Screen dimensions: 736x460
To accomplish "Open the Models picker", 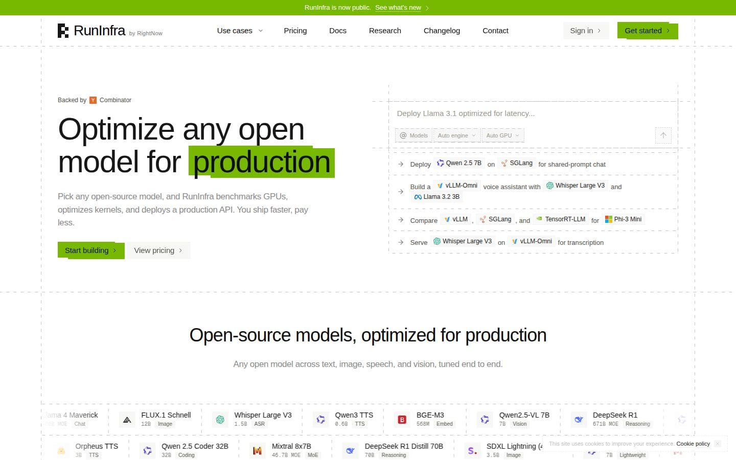I will pyautogui.click(x=413, y=135).
